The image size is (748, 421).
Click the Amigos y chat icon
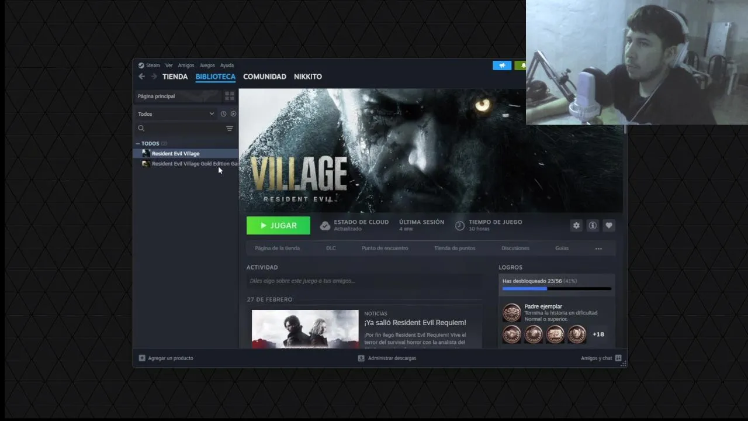click(618, 358)
